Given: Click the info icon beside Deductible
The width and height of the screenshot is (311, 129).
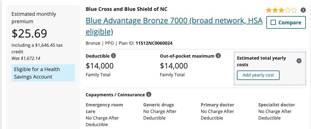Looking at the screenshot, I should (x=114, y=56).
